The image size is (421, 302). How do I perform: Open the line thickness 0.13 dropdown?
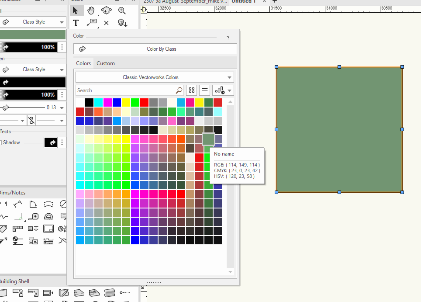62,108
